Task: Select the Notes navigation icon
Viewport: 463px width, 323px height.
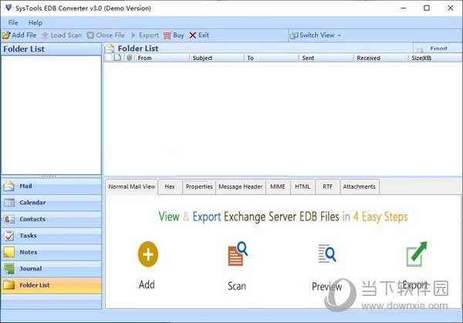Action: click(9, 252)
